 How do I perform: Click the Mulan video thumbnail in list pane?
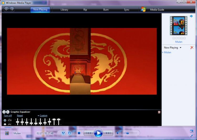coord(179,26)
